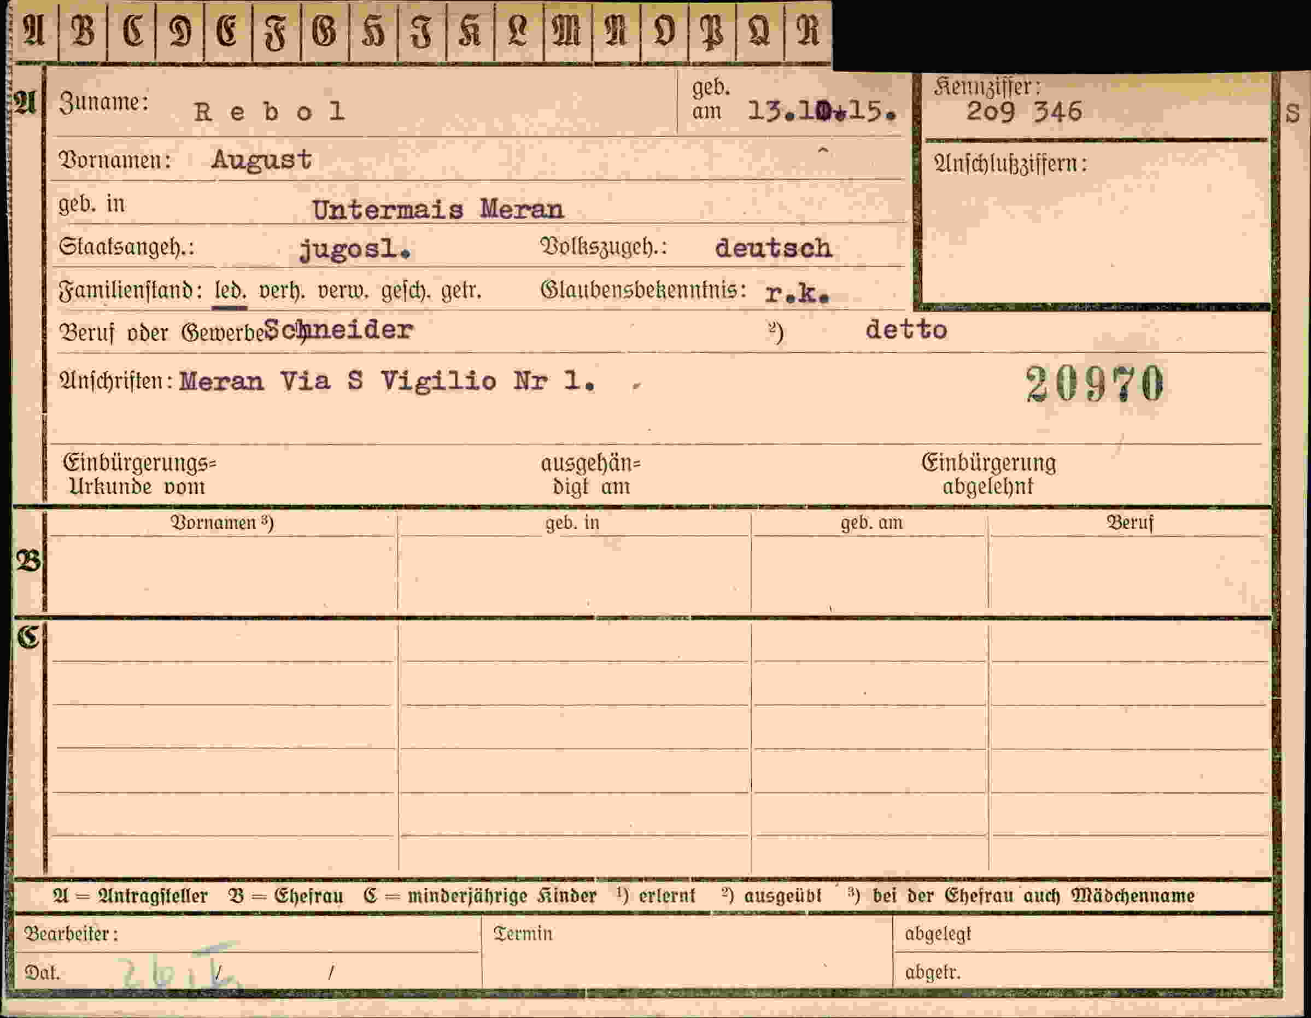Click the 'geb. am' column header
Image resolution: width=1311 pixels, height=1018 pixels.
[871, 523]
